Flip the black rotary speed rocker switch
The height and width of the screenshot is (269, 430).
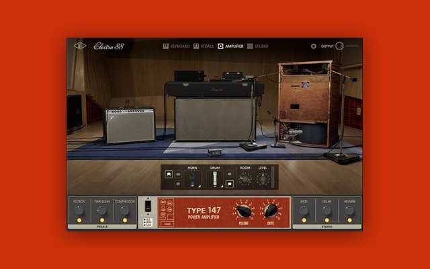tap(148, 206)
